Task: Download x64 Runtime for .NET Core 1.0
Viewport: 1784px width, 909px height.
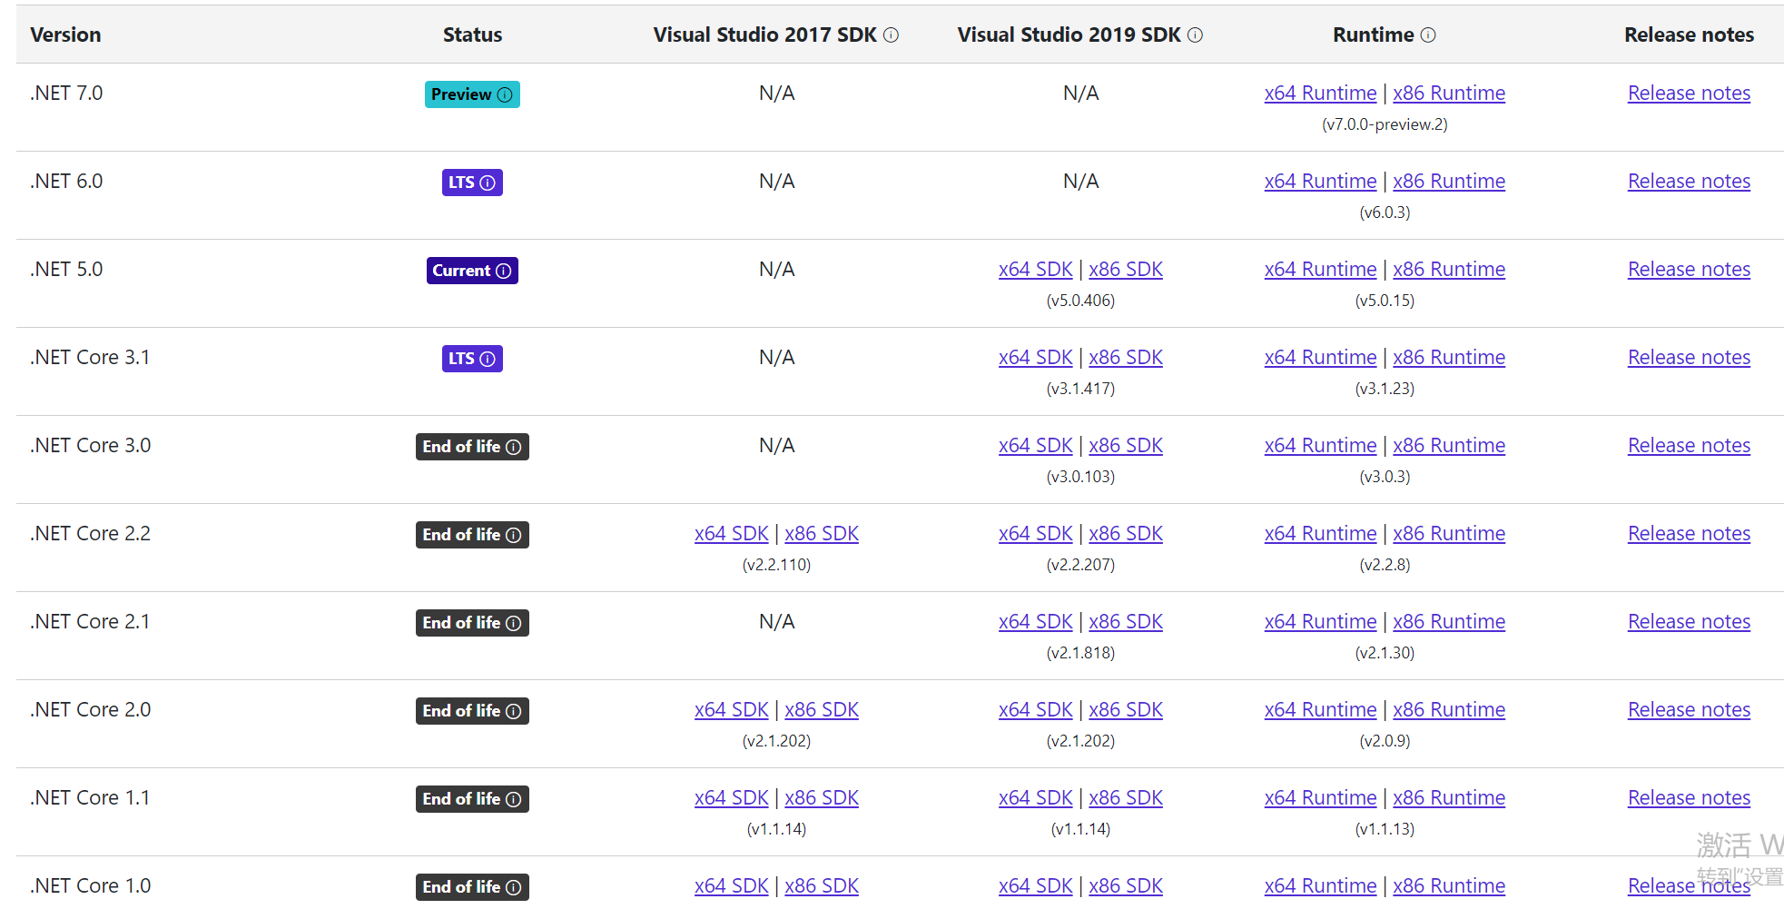Action: (1320, 885)
